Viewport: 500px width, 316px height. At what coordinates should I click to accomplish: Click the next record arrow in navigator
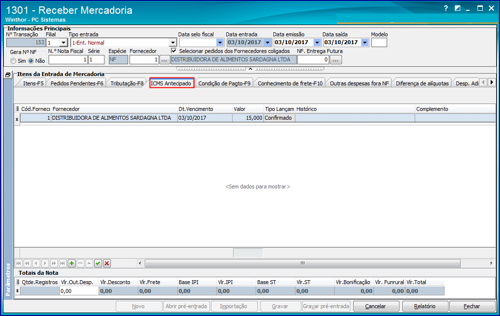[45, 263]
